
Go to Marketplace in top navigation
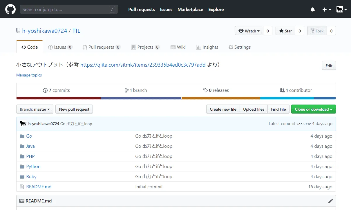pyautogui.click(x=190, y=10)
